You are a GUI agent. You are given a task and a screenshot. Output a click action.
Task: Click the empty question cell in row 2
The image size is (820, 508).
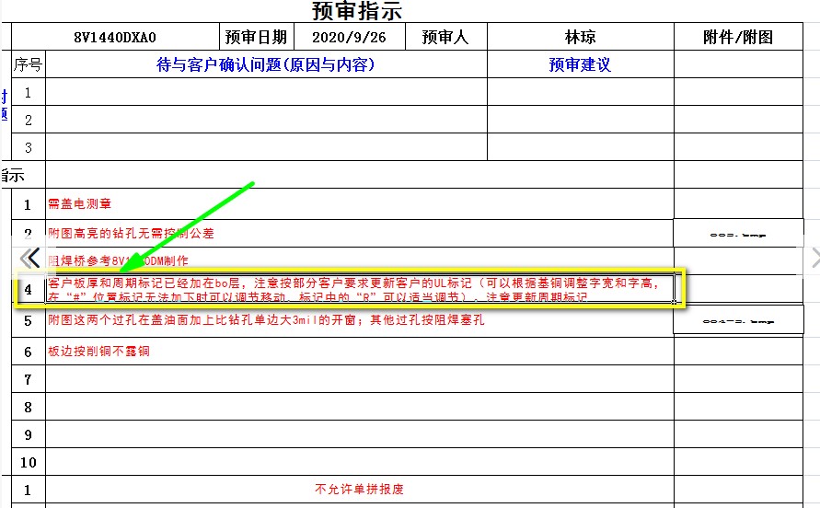(266, 120)
